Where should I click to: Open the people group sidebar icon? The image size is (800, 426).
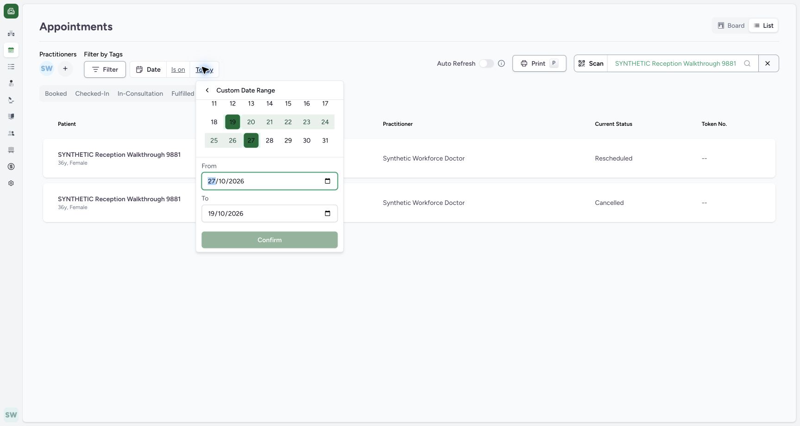[x=11, y=133]
